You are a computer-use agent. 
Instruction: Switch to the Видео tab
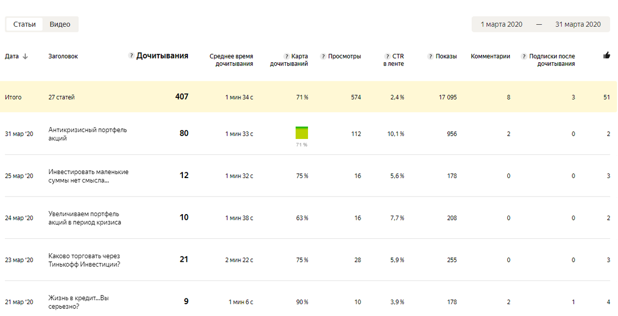tap(60, 24)
